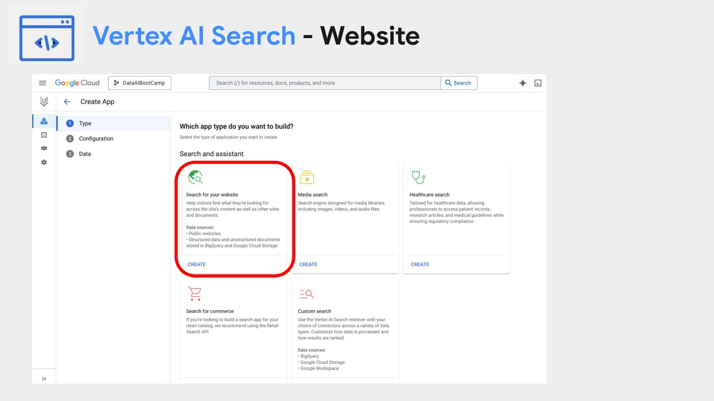Screen dimensions: 714x401
Task: Open the Data Stores sidebar icon
Action: click(x=44, y=135)
